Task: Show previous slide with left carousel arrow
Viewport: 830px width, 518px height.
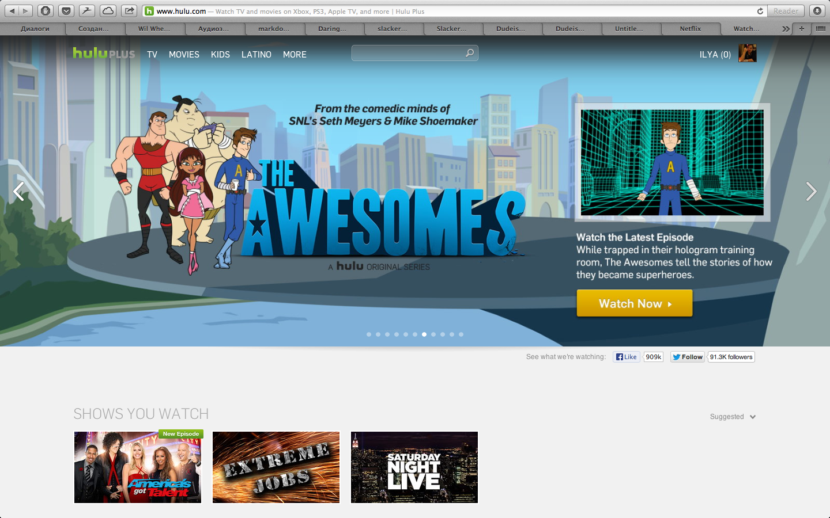Action: pos(19,191)
